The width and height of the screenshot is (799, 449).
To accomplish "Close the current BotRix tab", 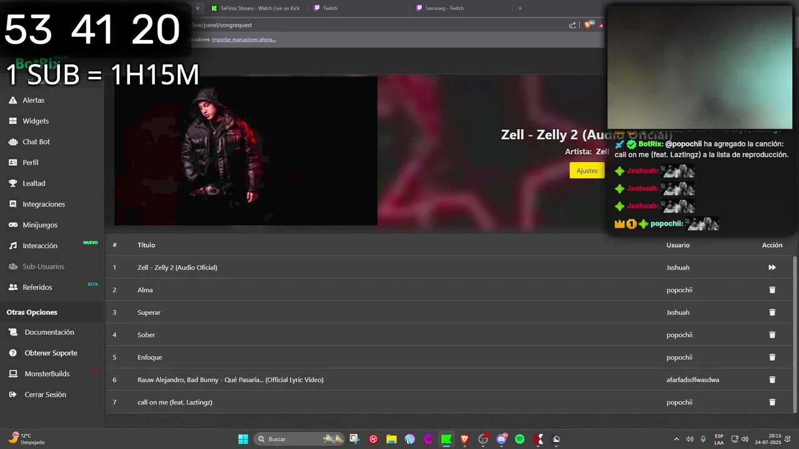I will pyautogui.click(x=197, y=8).
